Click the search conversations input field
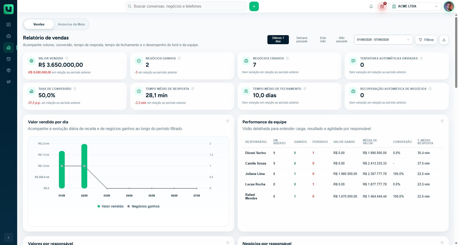 [x=186, y=6]
